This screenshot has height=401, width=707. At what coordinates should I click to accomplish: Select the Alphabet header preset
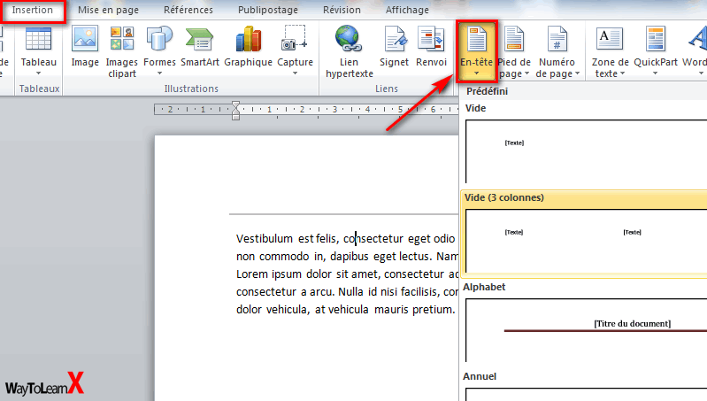point(584,328)
